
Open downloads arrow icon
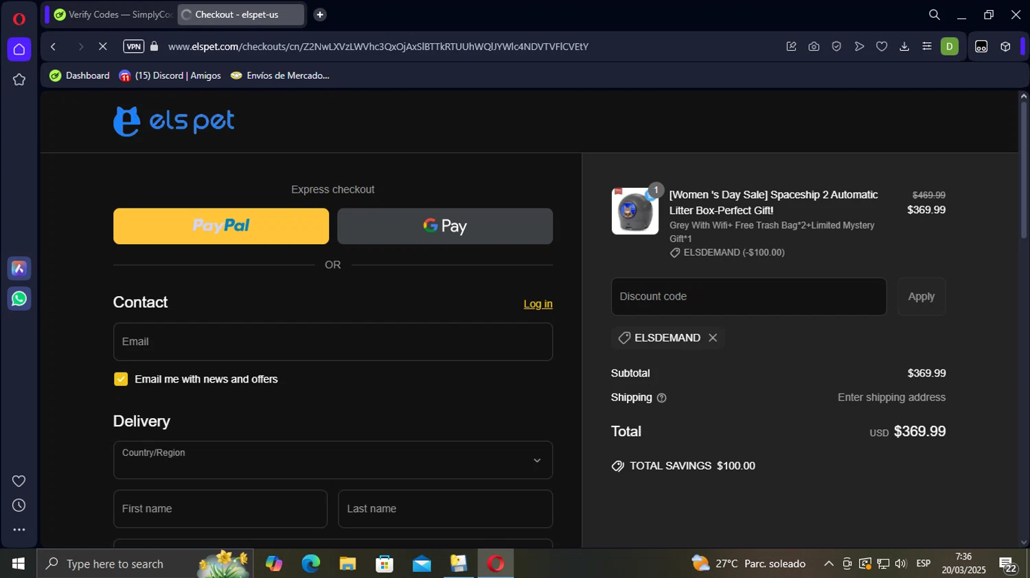tap(904, 47)
